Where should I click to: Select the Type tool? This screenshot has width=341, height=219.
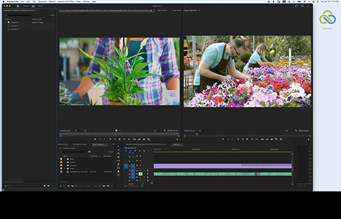[x=119, y=175]
